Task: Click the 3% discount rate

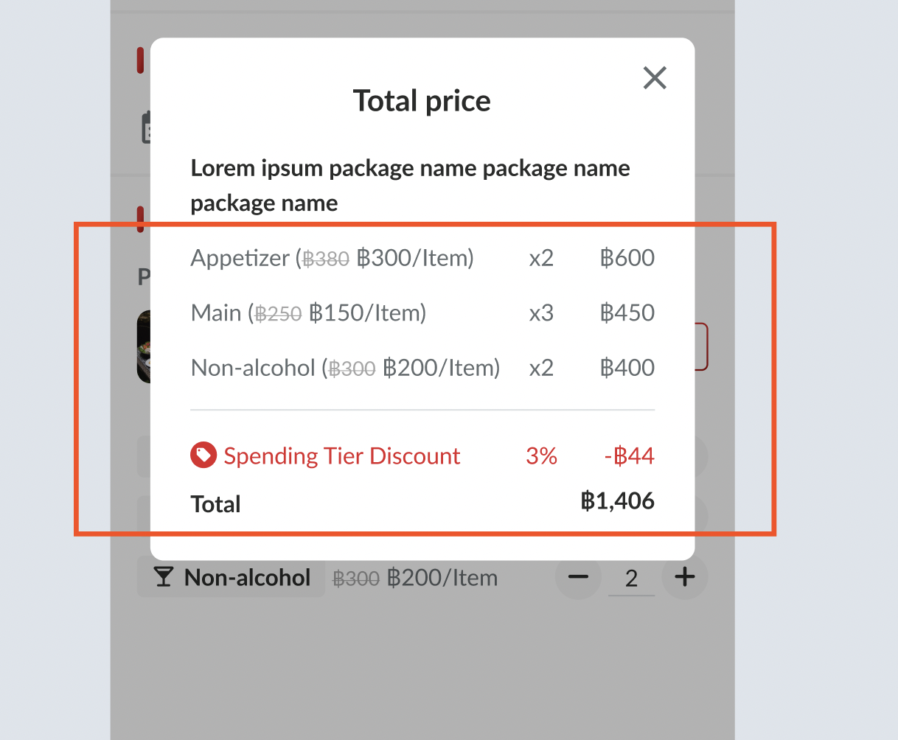Action: tap(541, 456)
